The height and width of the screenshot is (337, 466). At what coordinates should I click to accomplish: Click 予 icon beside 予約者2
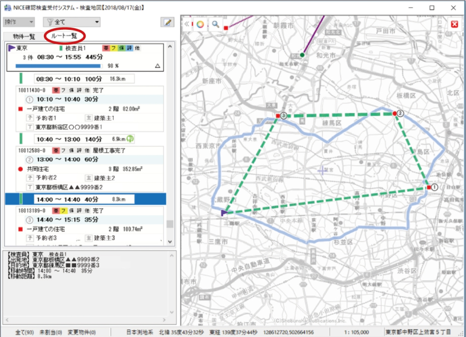30,178
